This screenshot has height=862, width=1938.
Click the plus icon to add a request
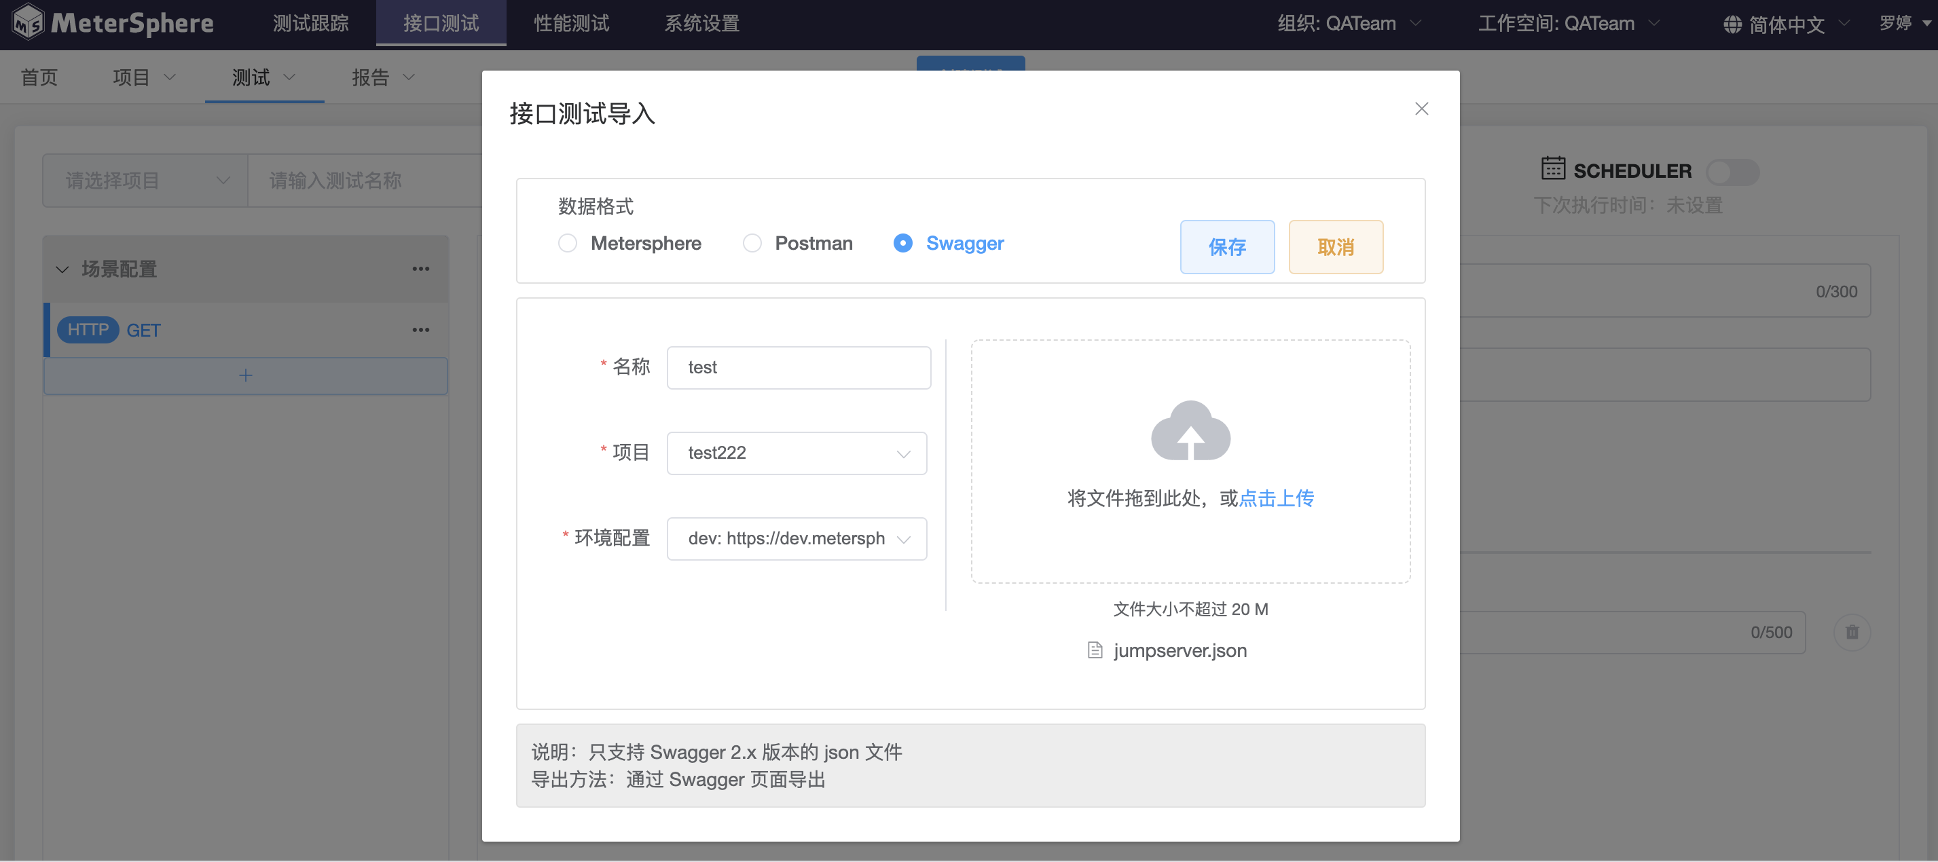click(x=245, y=375)
